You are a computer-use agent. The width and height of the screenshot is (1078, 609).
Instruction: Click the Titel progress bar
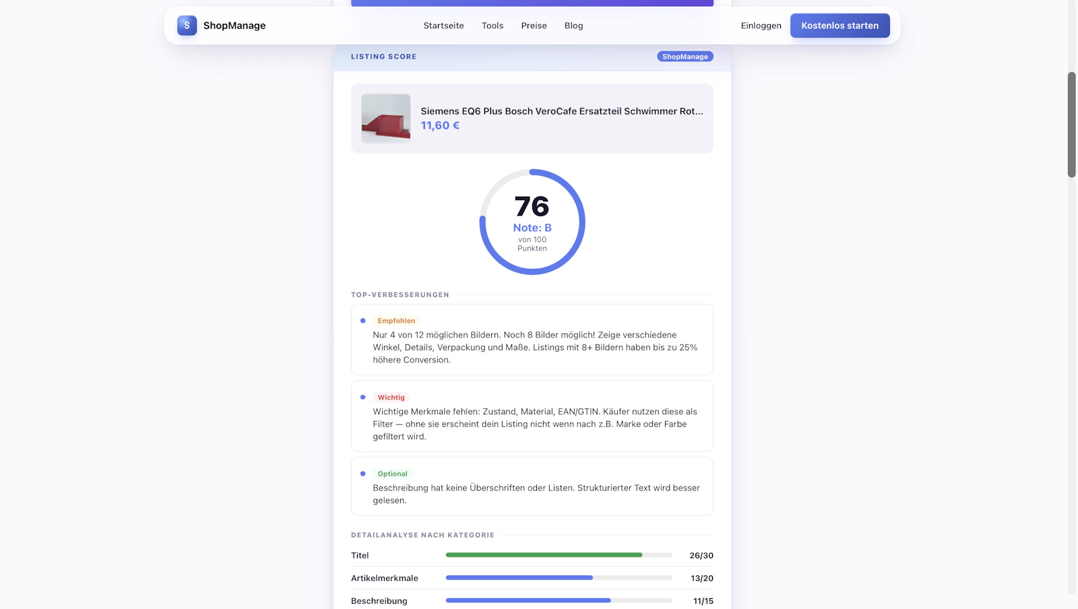(559, 555)
